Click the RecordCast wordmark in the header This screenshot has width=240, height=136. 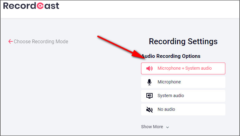[x=31, y=6]
